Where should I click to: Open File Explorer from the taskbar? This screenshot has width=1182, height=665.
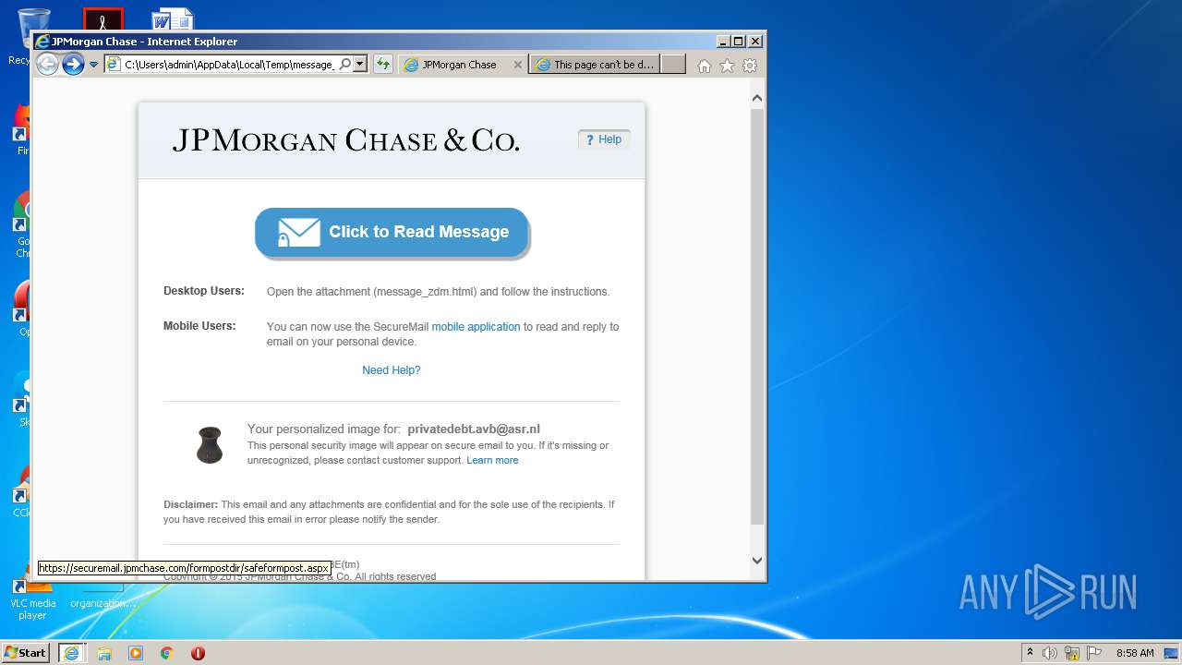click(104, 653)
